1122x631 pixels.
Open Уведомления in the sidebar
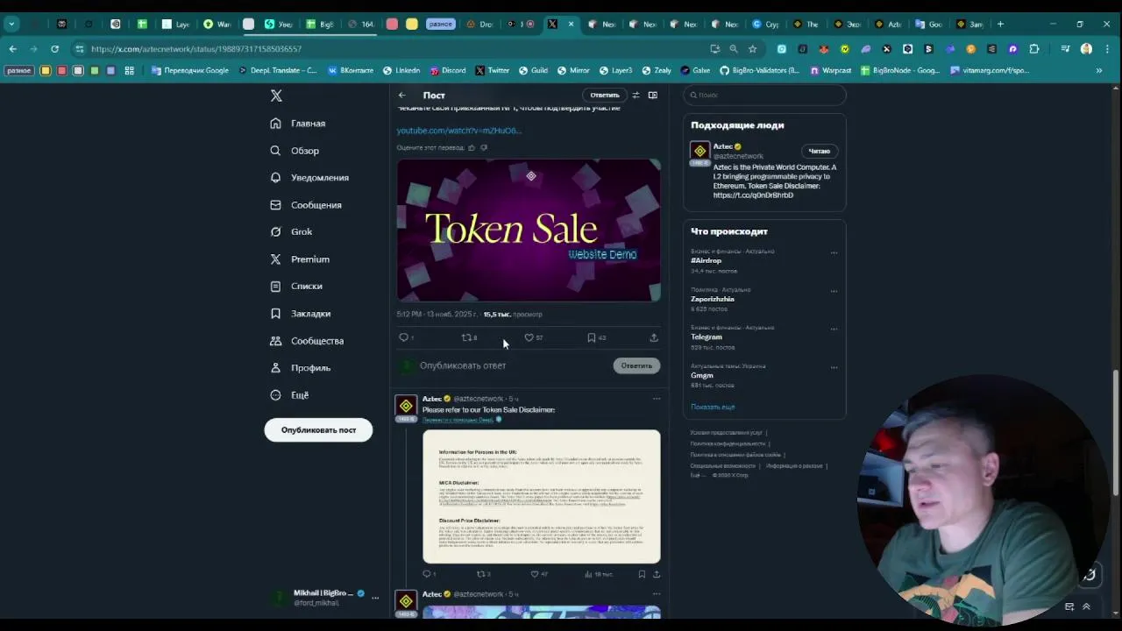309,178
